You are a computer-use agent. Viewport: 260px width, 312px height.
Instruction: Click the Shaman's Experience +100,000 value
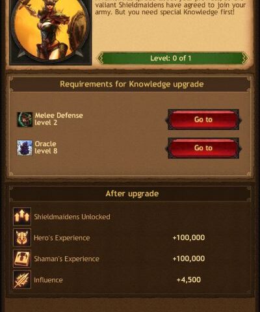[x=188, y=259]
